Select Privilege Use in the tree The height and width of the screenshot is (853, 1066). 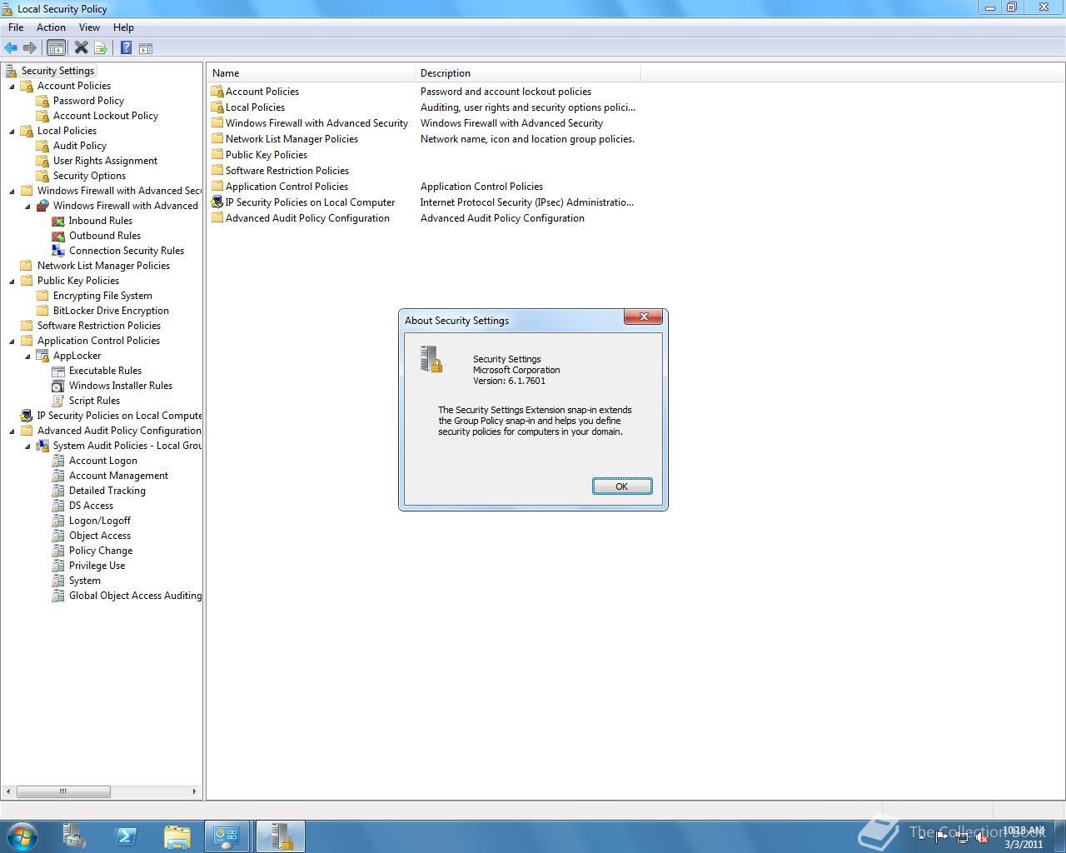pos(97,566)
